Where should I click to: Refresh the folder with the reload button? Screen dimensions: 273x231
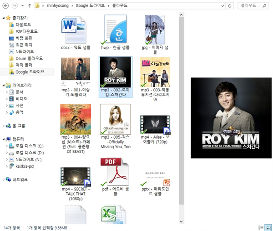[x=230, y=6]
